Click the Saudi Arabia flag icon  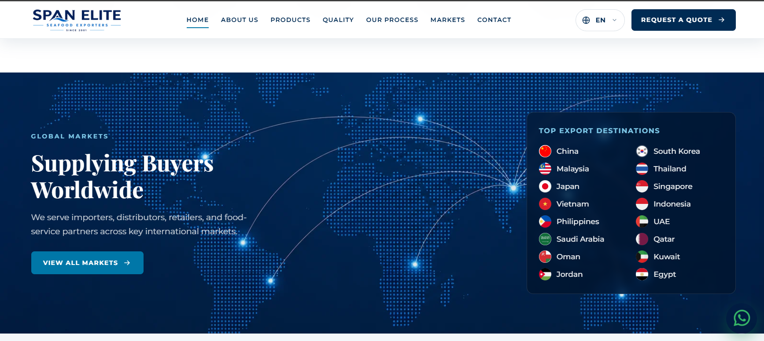click(545, 239)
